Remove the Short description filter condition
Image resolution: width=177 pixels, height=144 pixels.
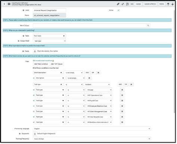coord(98,73)
